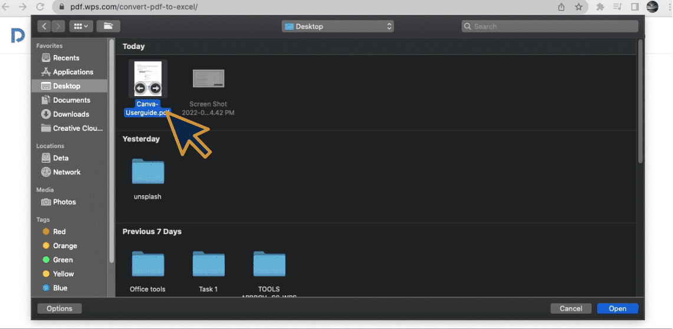Image resolution: width=673 pixels, height=329 pixels.
Task: Click the new folder group button
Action: point(108,26)
